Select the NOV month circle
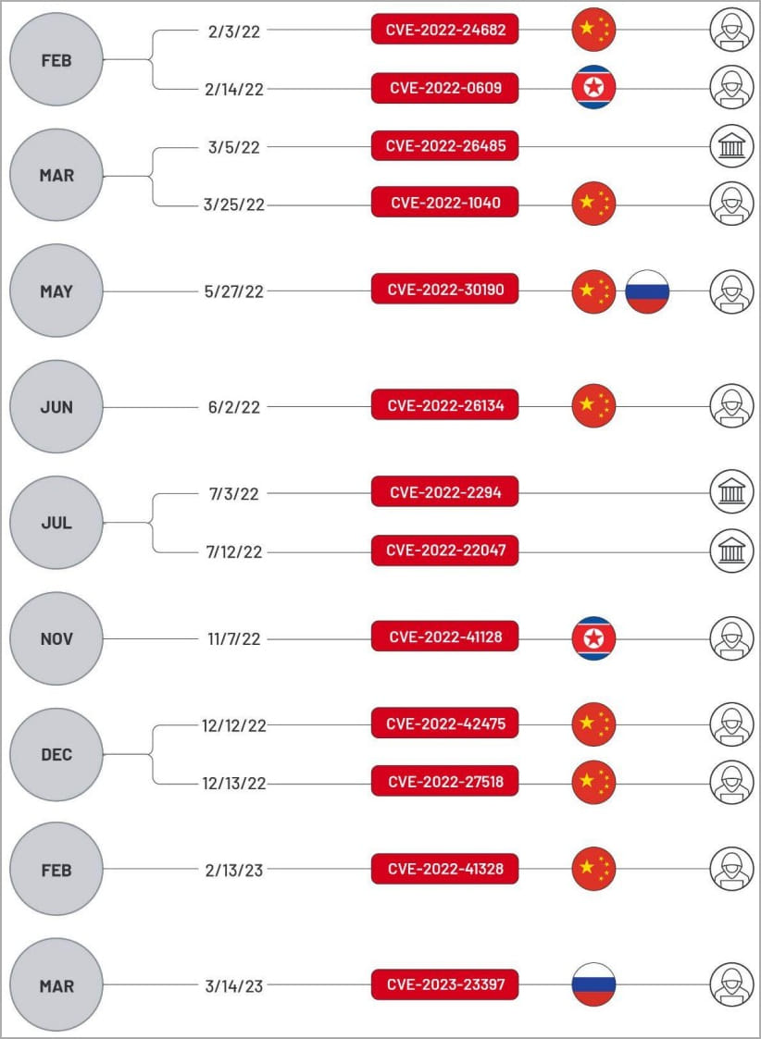The height and width of the screenshot is (1039, 761). pyautogui.click(x=56, y=638)
